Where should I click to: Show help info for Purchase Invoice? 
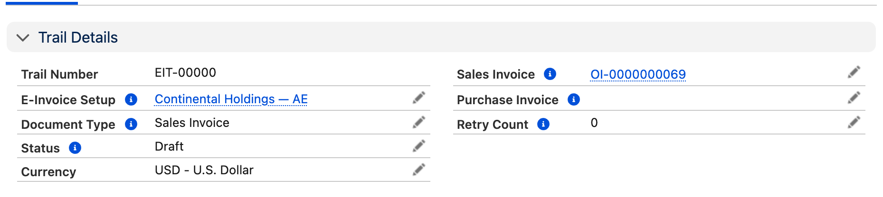tap(574, 99)
